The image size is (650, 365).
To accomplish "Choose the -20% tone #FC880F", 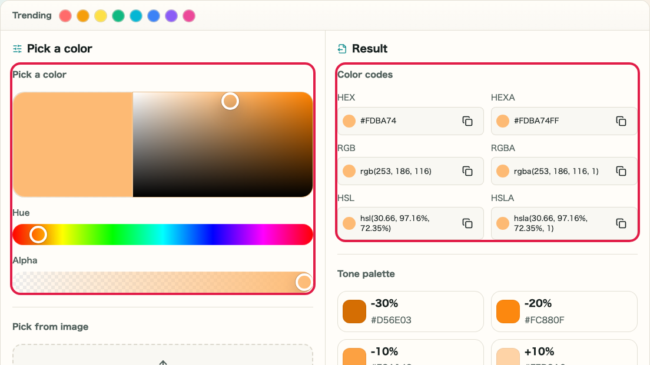I will [x=564, y=312].
